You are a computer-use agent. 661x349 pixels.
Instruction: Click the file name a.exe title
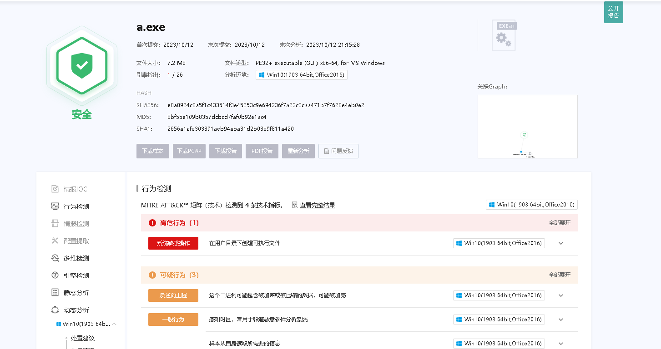coord(151,27)
